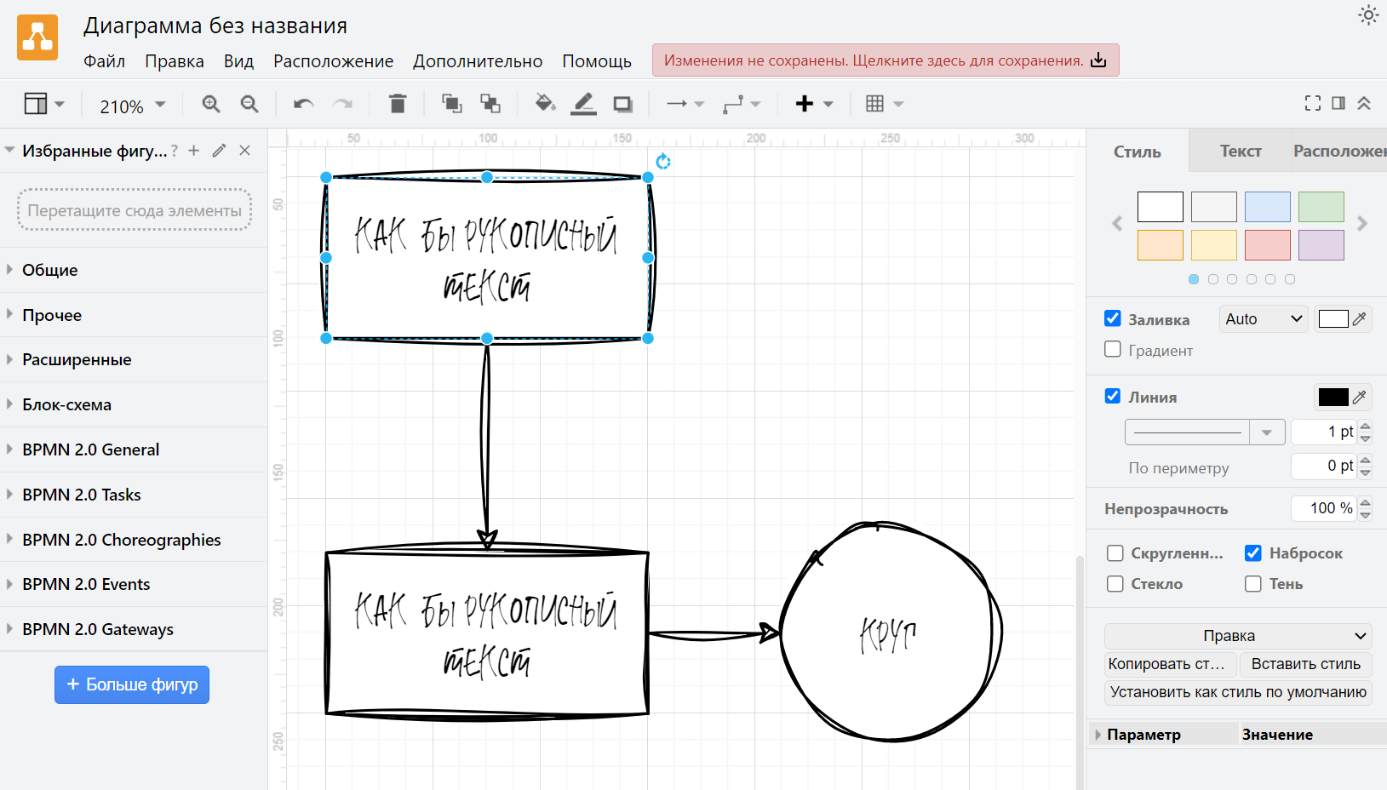Click the zoom out magnifier icon

pos(249,104)
